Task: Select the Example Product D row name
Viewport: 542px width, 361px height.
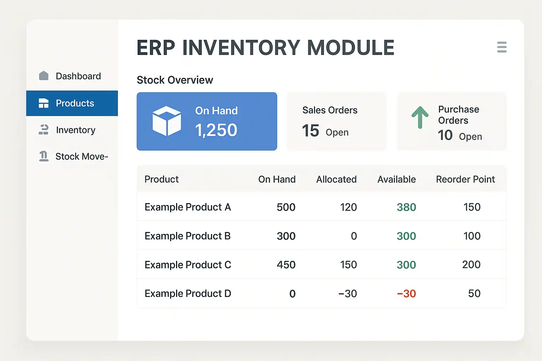Action: click(188, 294)
